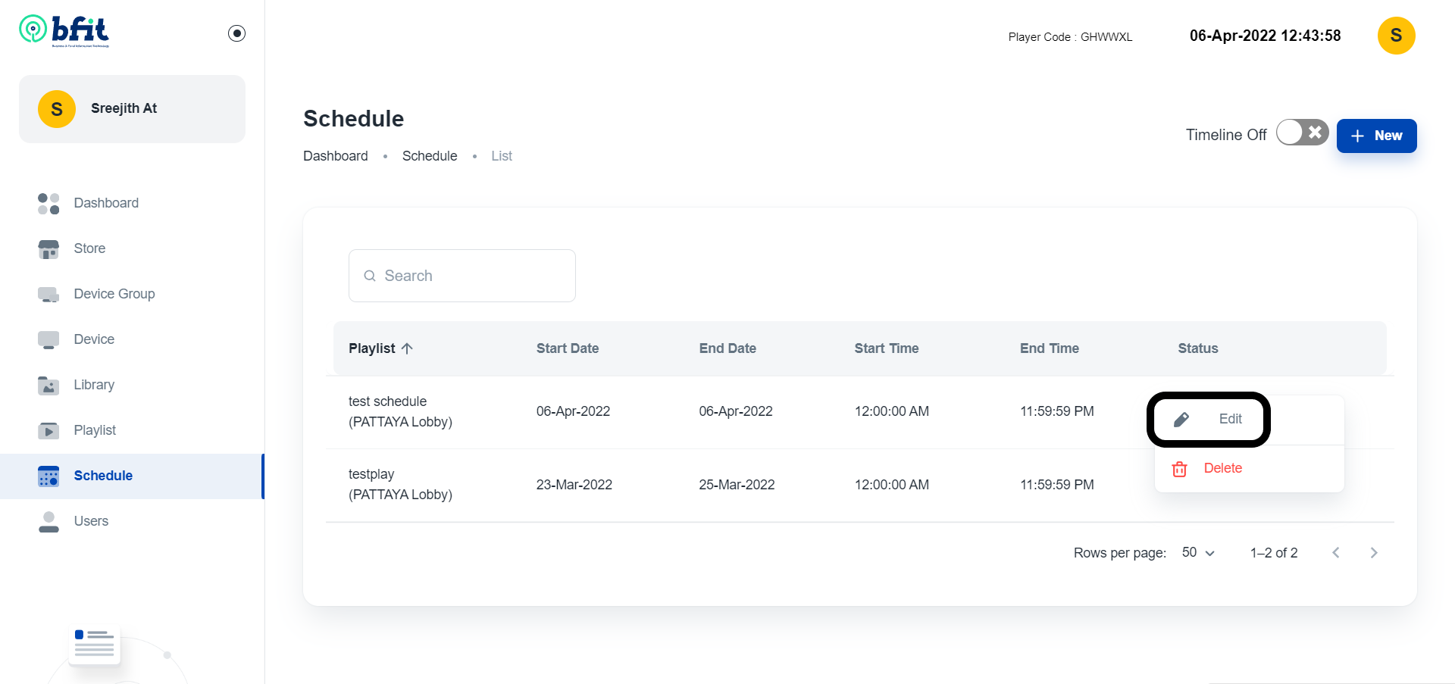Click the top-right user avatar S
This screenshot has height=684, width=1455.
(x=1396, y=36)
